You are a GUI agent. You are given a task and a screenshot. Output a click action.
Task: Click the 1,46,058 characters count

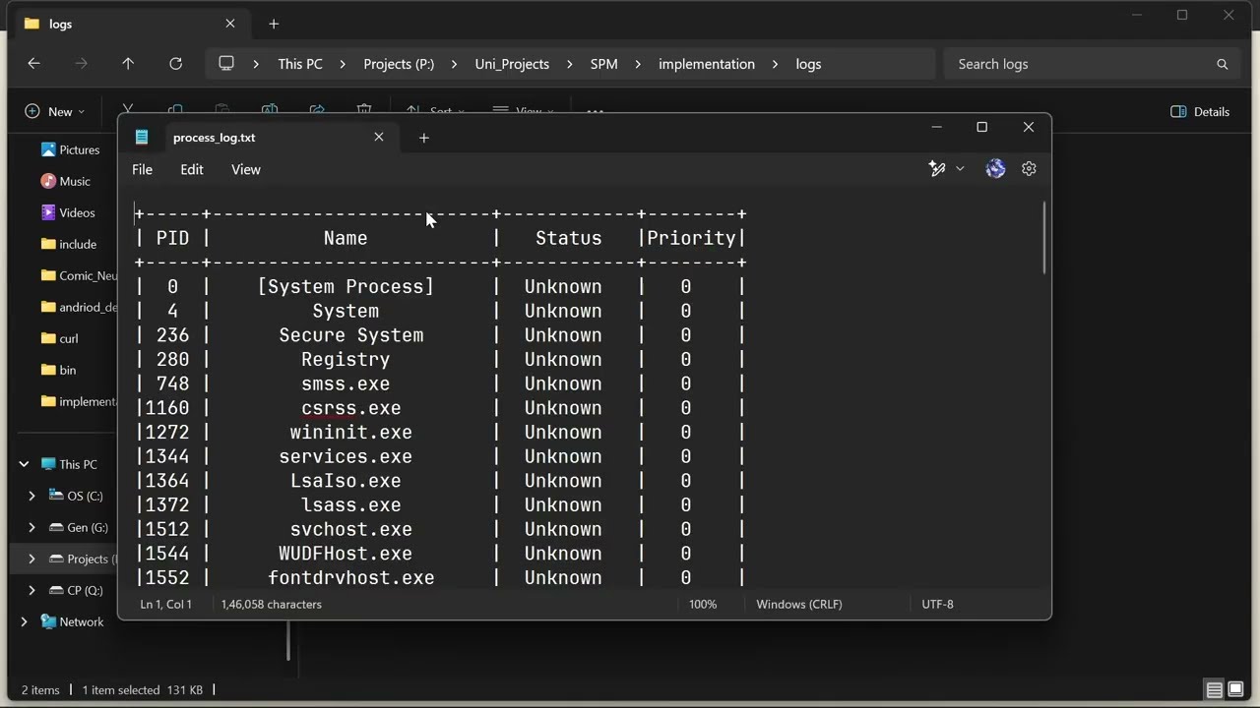tap(272, 604)
